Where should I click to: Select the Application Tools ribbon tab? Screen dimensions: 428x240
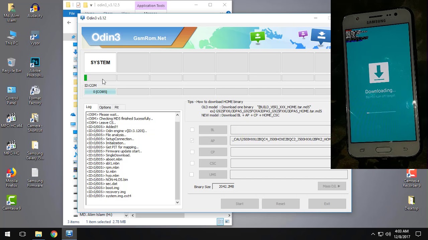coord(151,6)
